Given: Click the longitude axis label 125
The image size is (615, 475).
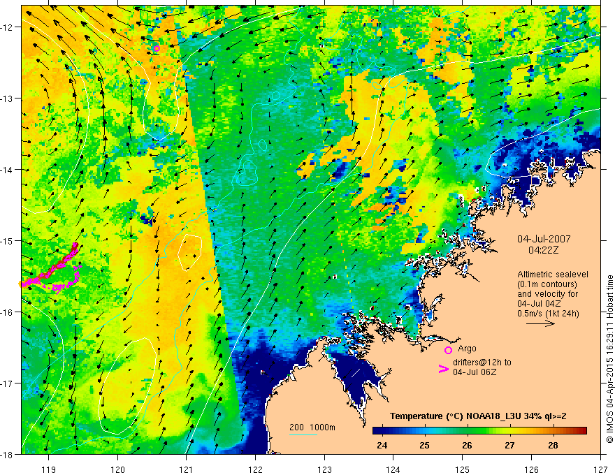Looking at the screenshot, I should click(463, 469).
